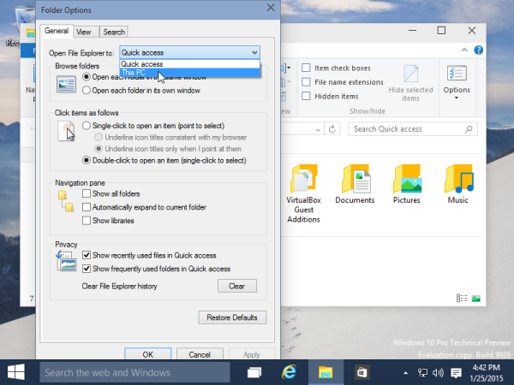Uncheck Show recently used files option
The width and height of the screenshot is (514, 385).
coord(87,255)
